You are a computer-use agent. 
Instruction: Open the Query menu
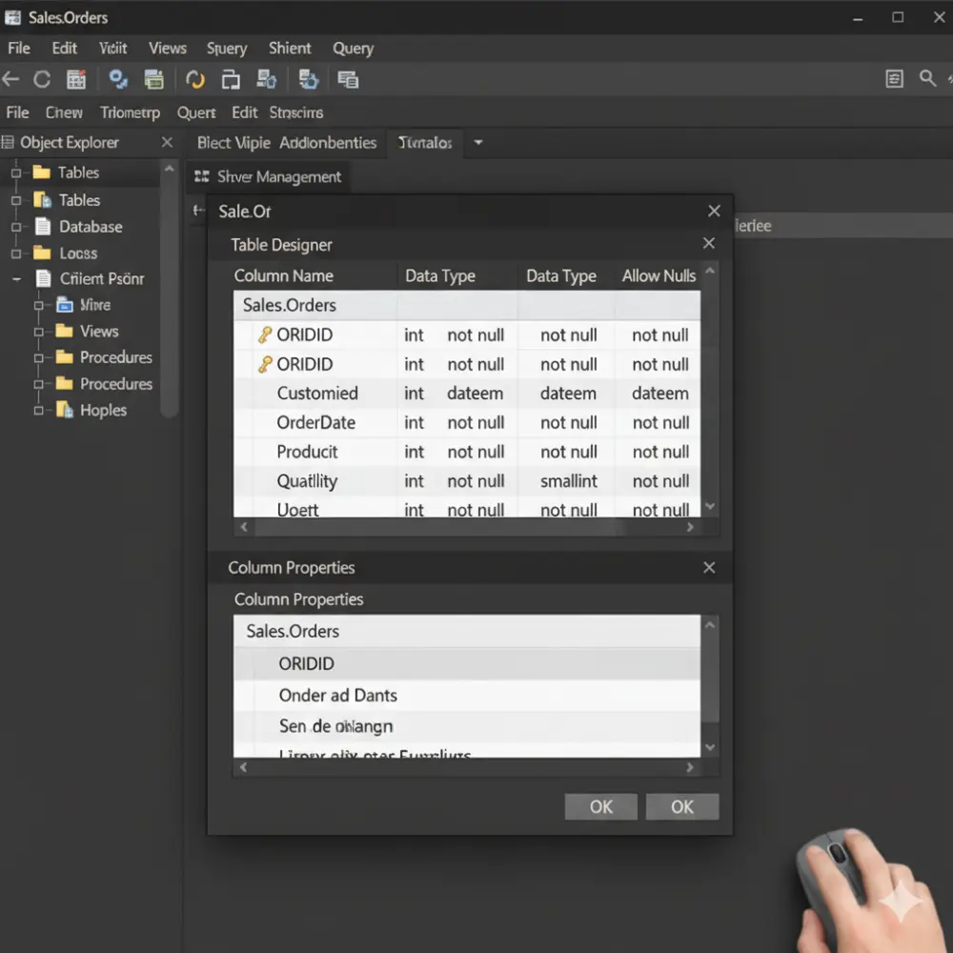coord(353,48)
